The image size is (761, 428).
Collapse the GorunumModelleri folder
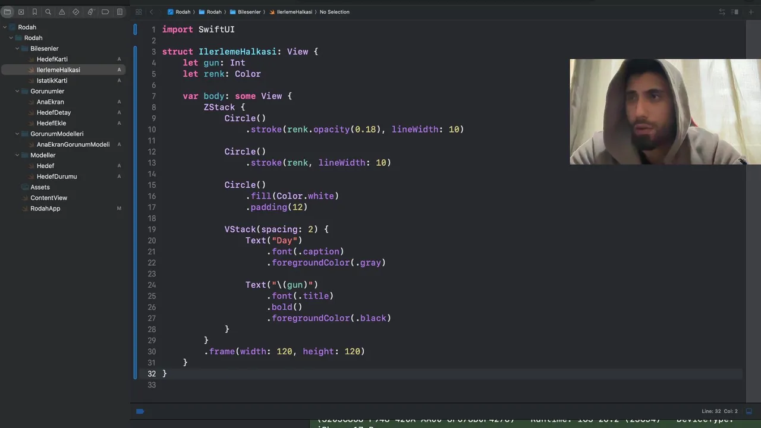point(17,134)
